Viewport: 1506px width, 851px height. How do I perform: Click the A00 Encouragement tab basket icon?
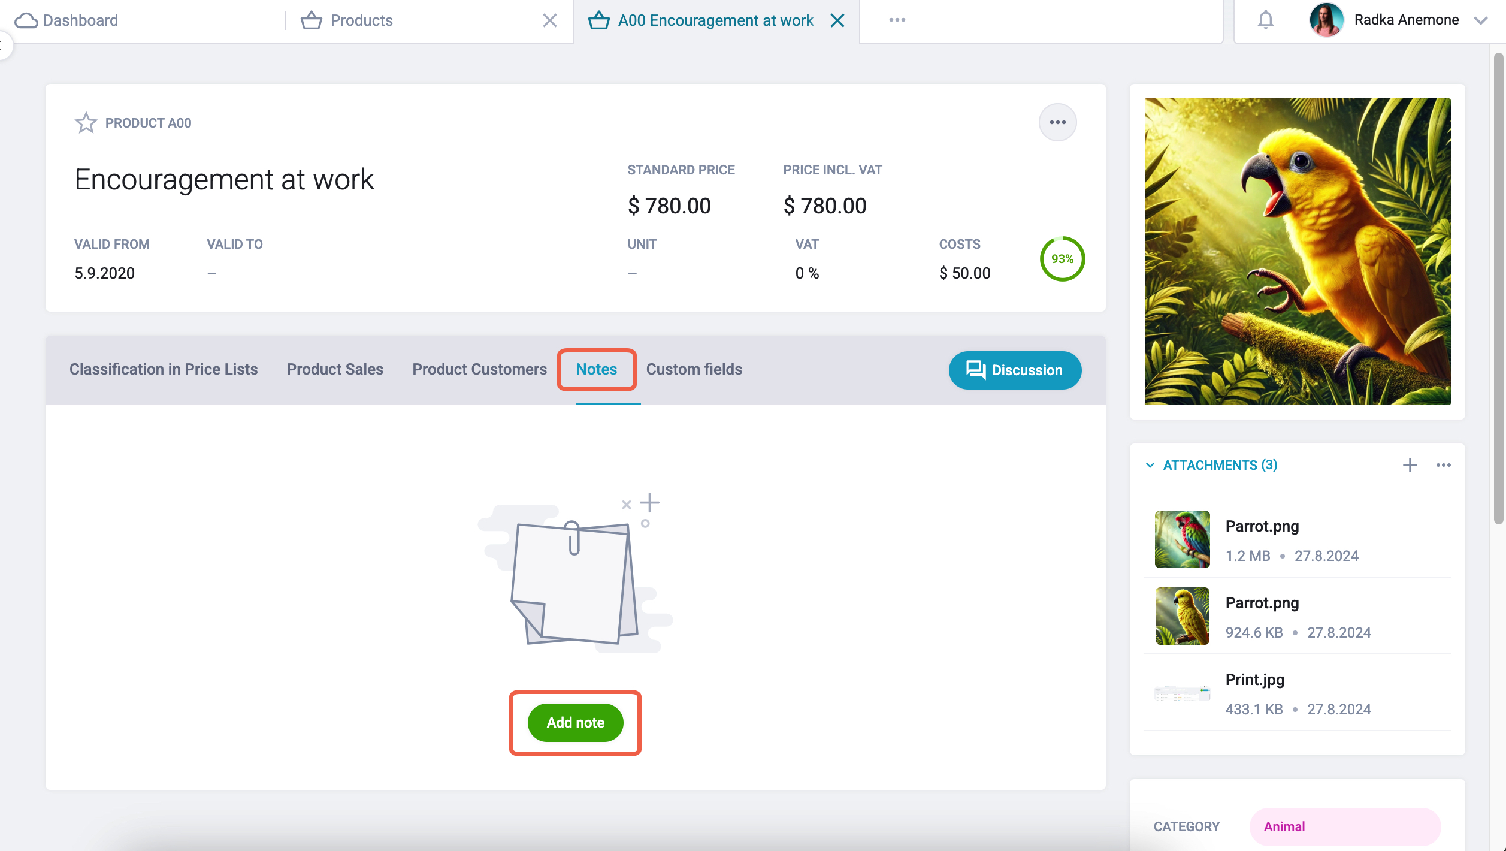pos(599,20)
